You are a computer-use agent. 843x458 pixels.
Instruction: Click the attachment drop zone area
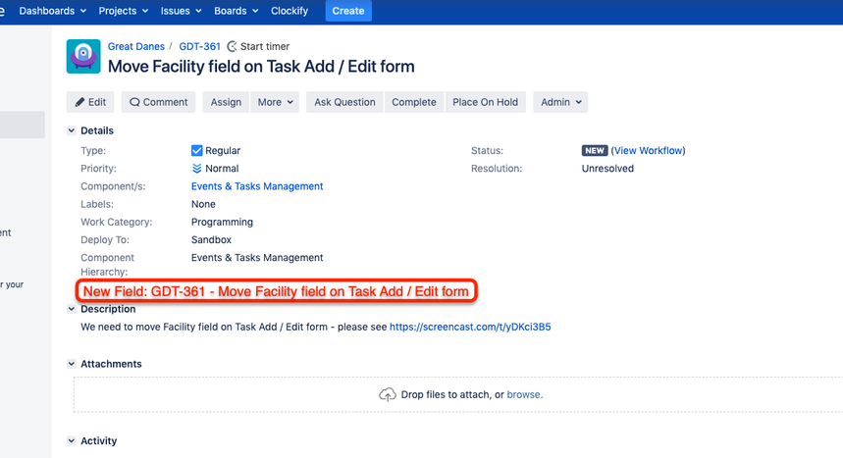[x=458, y=394]
